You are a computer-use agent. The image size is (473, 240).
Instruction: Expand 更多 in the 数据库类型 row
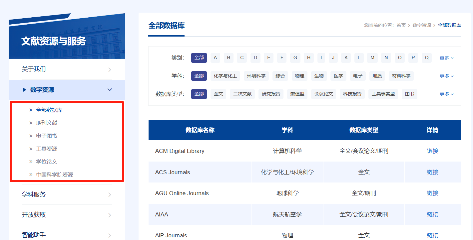tap(446, 94)
